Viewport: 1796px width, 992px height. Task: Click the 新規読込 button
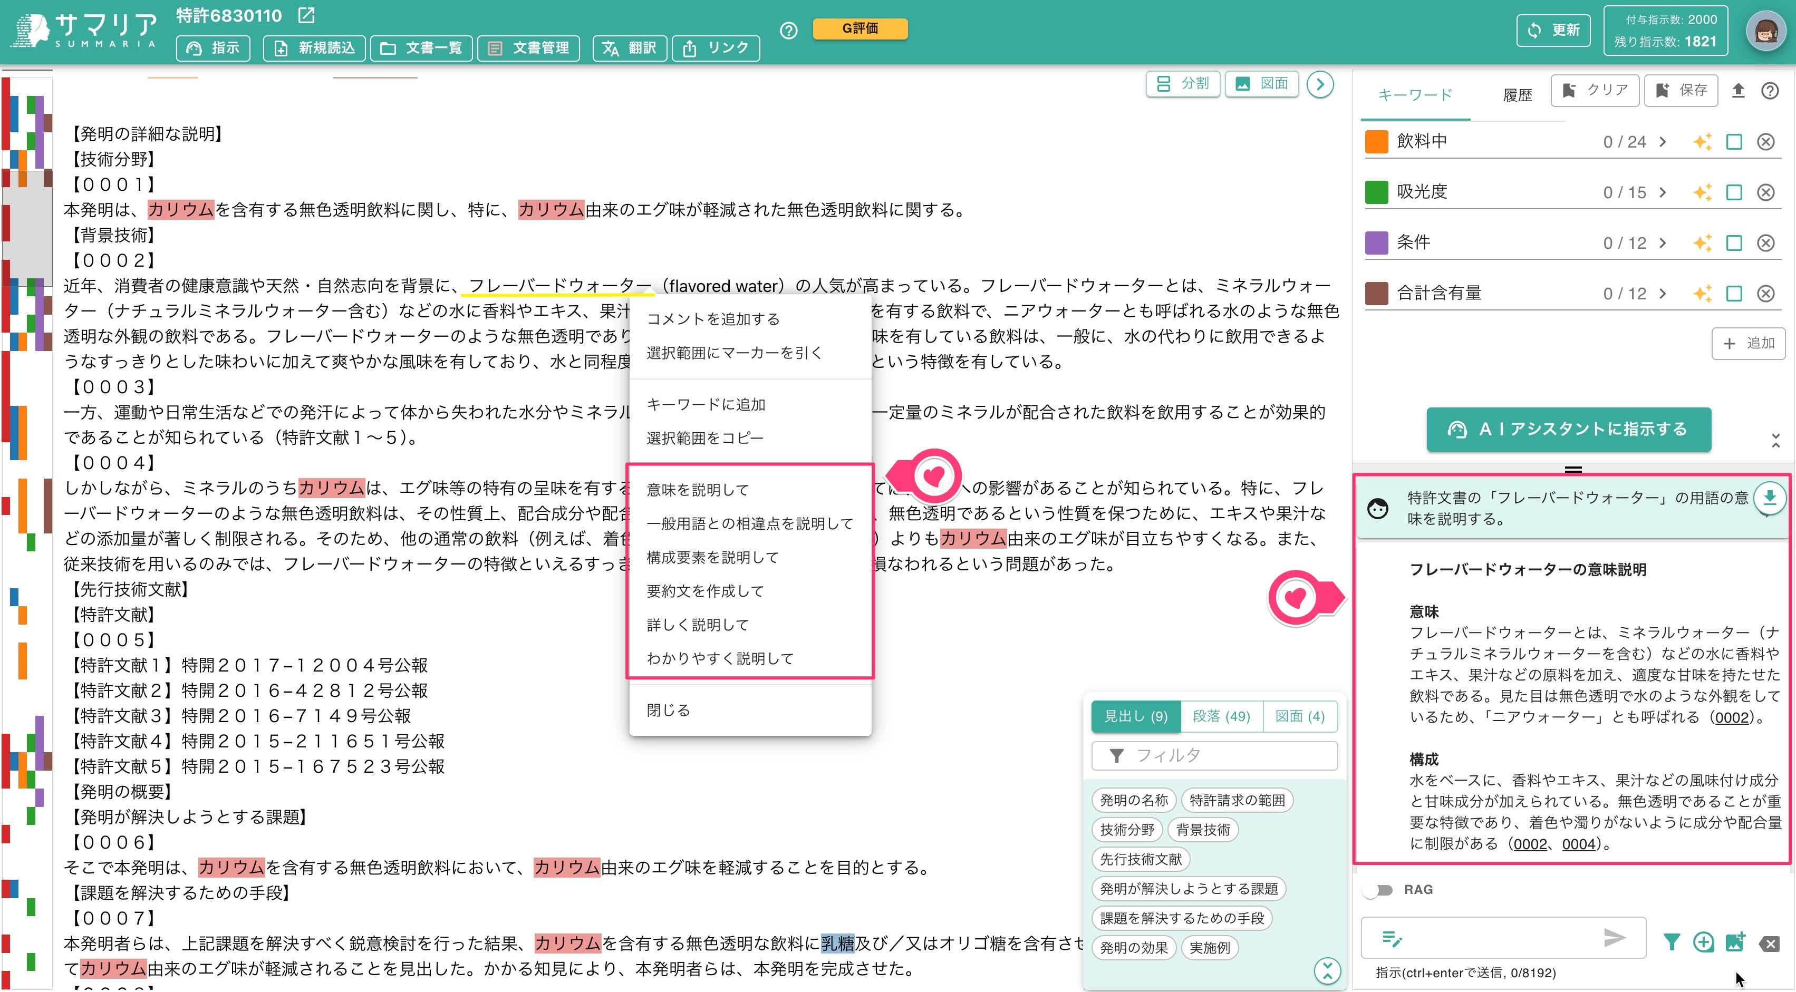pyautogui.click(x=314, y=48)
